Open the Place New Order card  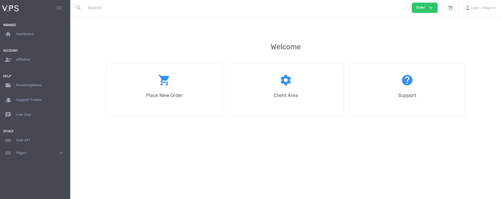coord(164,90)
